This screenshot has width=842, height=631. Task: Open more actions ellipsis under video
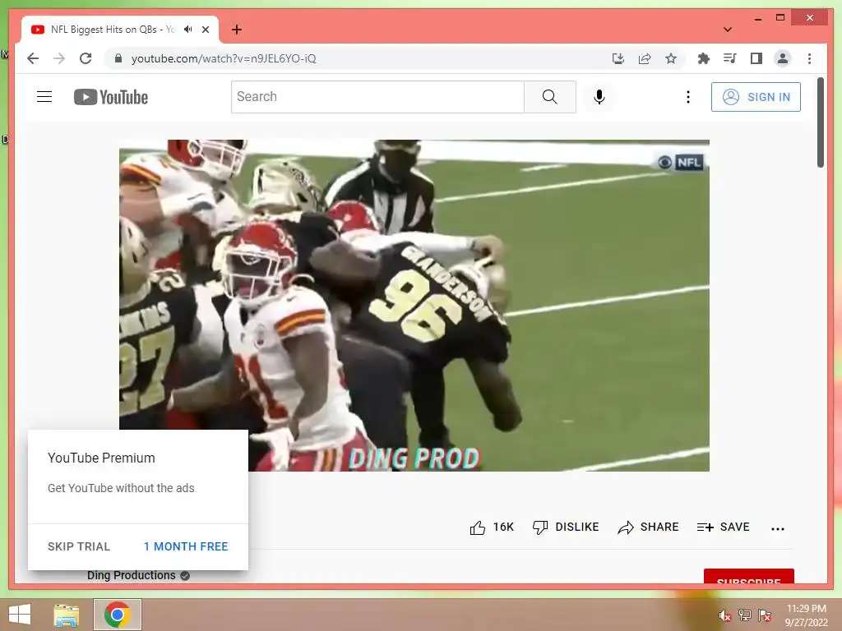pyautogui.click(x=778, y=528)
